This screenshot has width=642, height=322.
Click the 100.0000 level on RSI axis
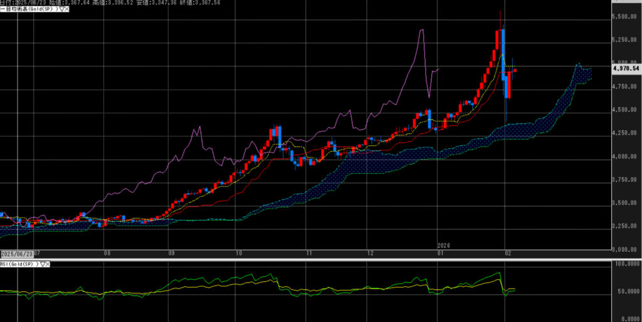626,265
